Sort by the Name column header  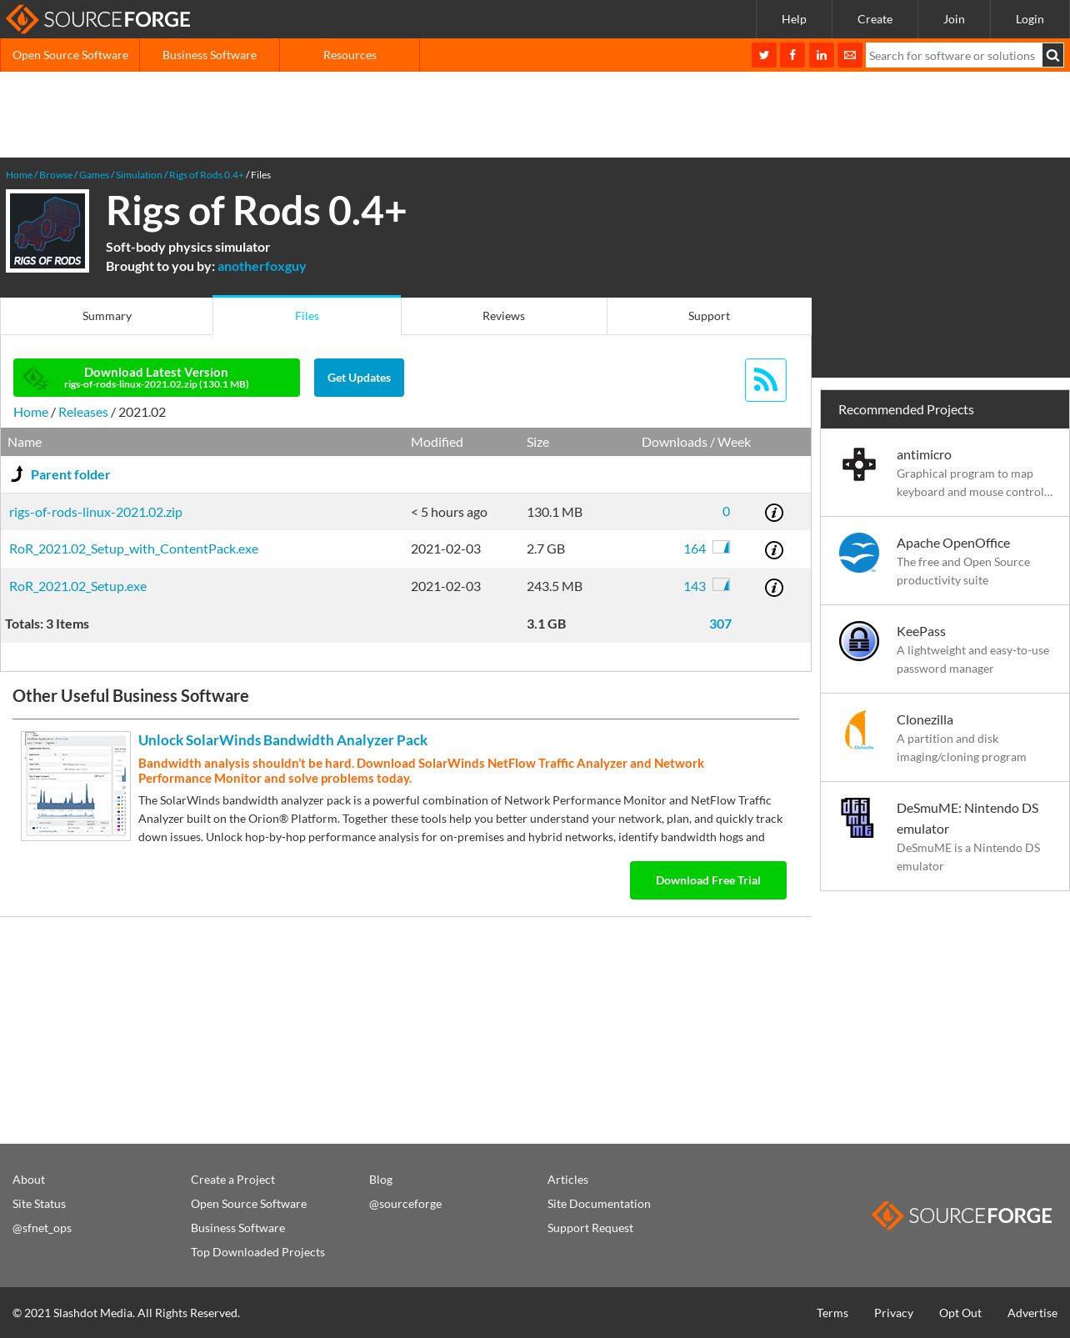24,442
